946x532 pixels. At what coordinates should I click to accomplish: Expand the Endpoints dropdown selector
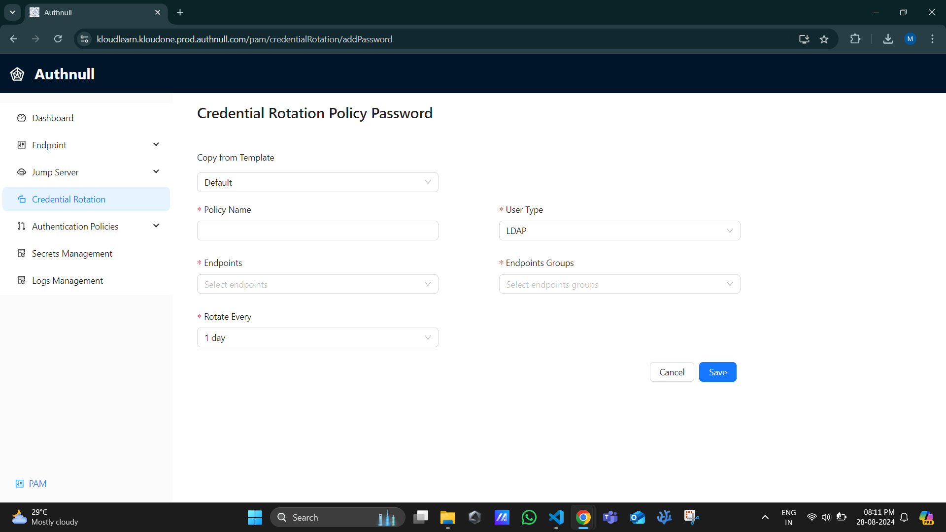[318, 284]
